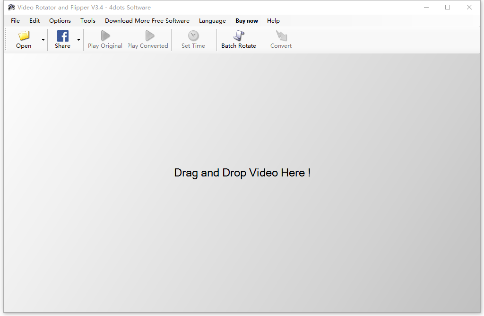Image resolution: width=484 pixels, height=316 pixels.
Task: Open the Help menu
Action: [274, 21]
